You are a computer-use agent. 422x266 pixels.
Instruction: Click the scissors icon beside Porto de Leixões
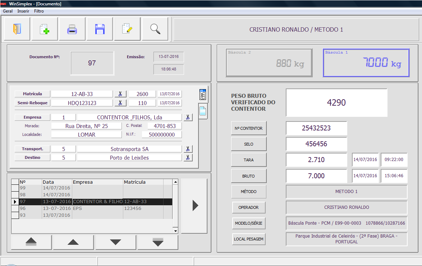click(x=188, y=157)
